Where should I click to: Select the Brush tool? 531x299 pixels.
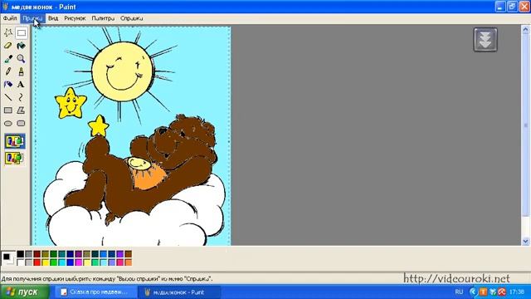point(21,71)
